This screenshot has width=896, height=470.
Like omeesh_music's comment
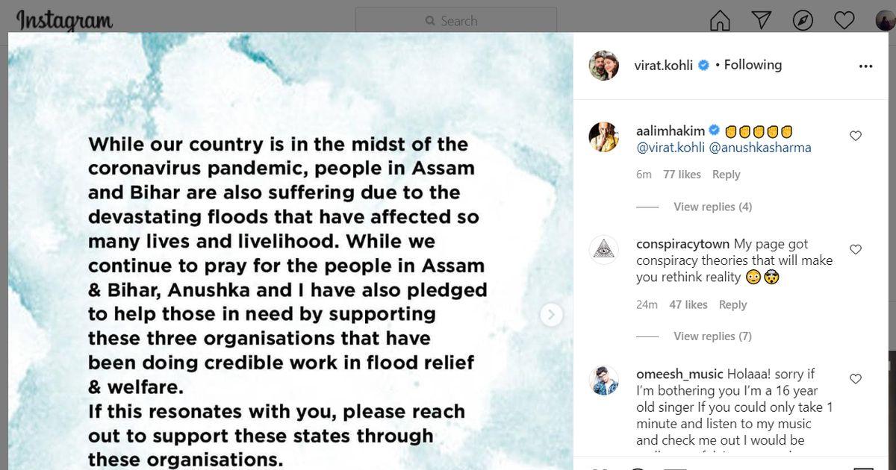coord(856,379)
